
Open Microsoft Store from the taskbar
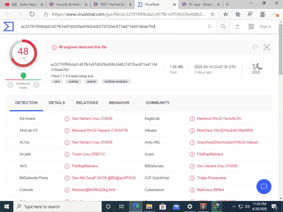163,207
